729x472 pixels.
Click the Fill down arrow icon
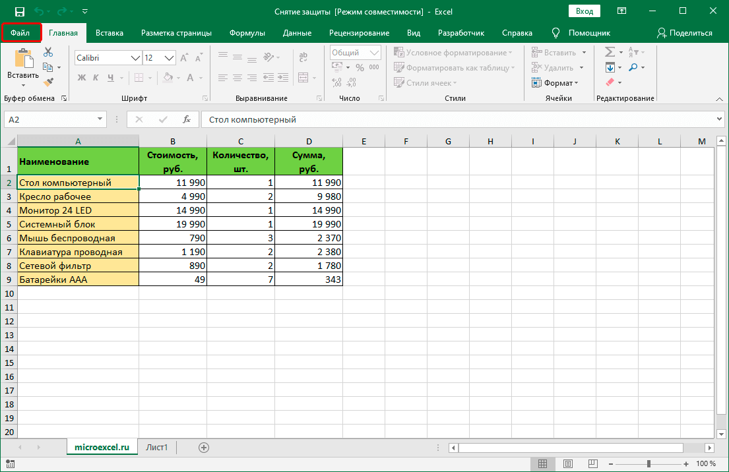pyautogui.click(x=610, y=67)
